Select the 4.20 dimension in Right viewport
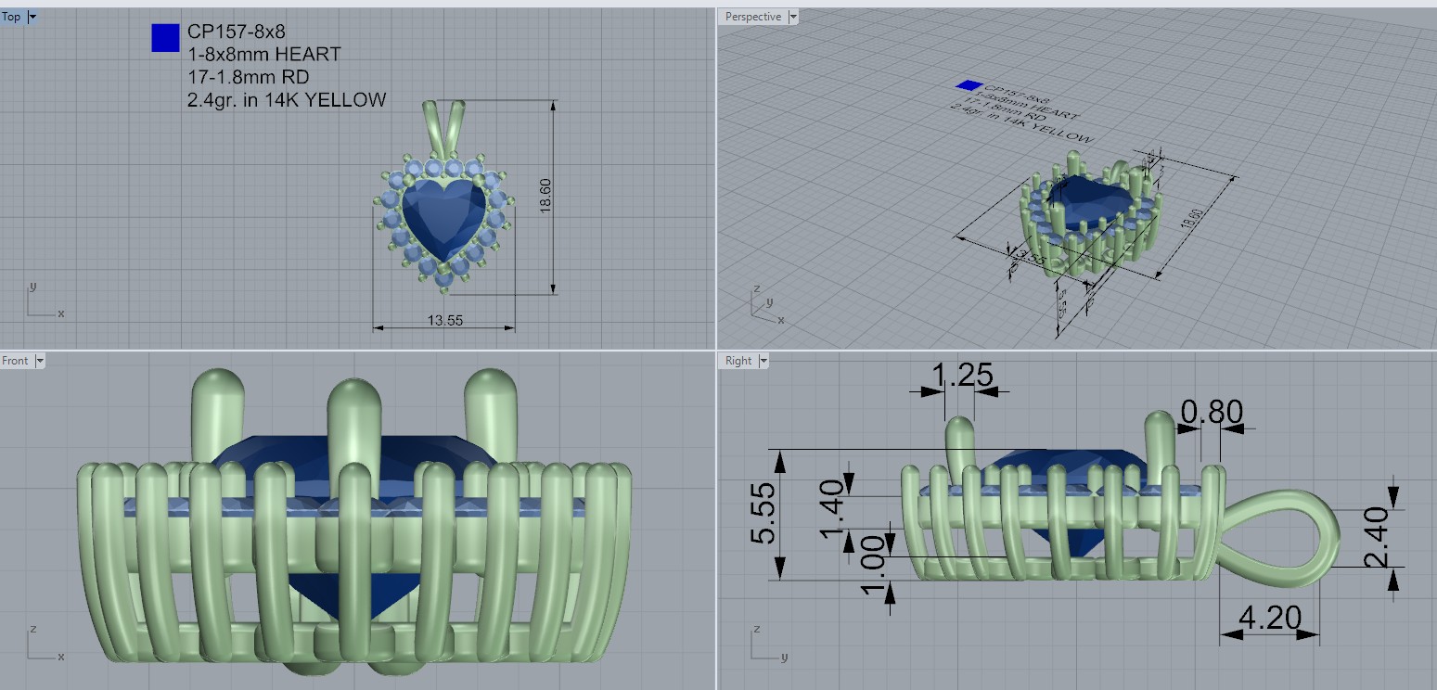The width and height of the screenshot is (1437, 690). pos(1269,617)
